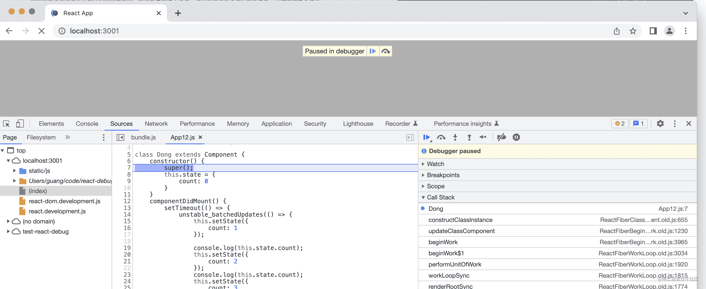
Task: Expand the Scope section
Action: coord(435,186)
